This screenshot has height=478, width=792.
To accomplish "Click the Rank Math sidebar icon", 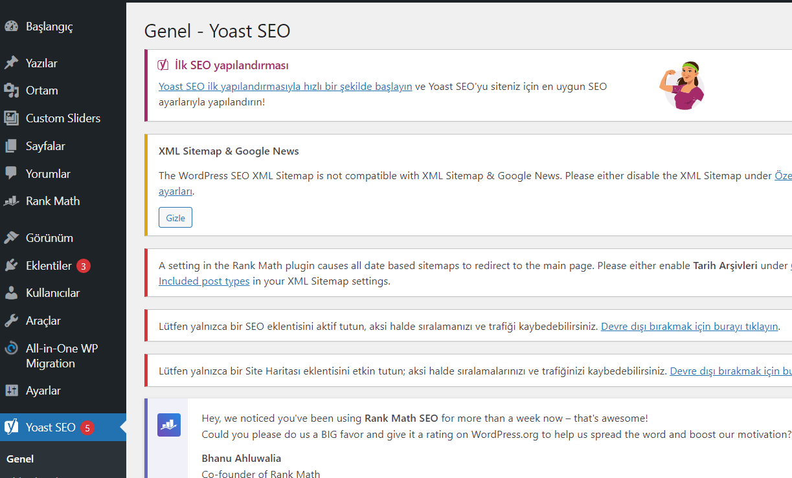I will point(11,201).
